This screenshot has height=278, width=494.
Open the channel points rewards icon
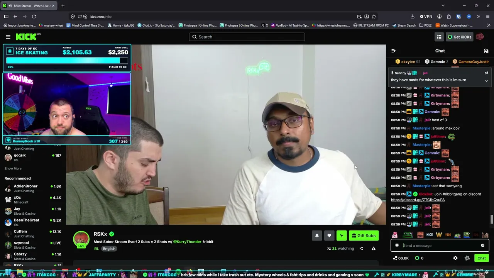(x=467, y=258)
